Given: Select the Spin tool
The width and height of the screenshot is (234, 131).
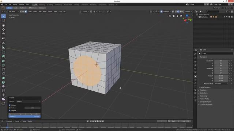Looking at the screenshot, I should pos(3,82).
